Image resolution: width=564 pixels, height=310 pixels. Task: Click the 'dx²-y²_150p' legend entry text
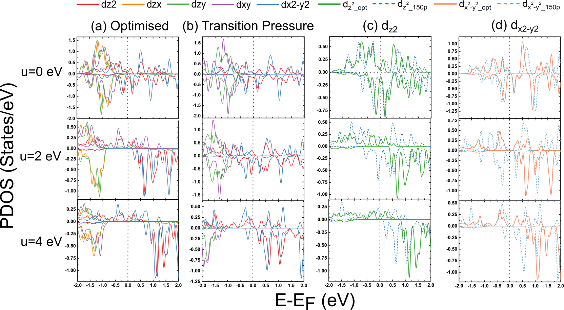(541, 5)
